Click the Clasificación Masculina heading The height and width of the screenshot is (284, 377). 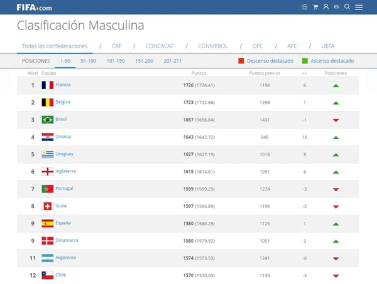80,26
